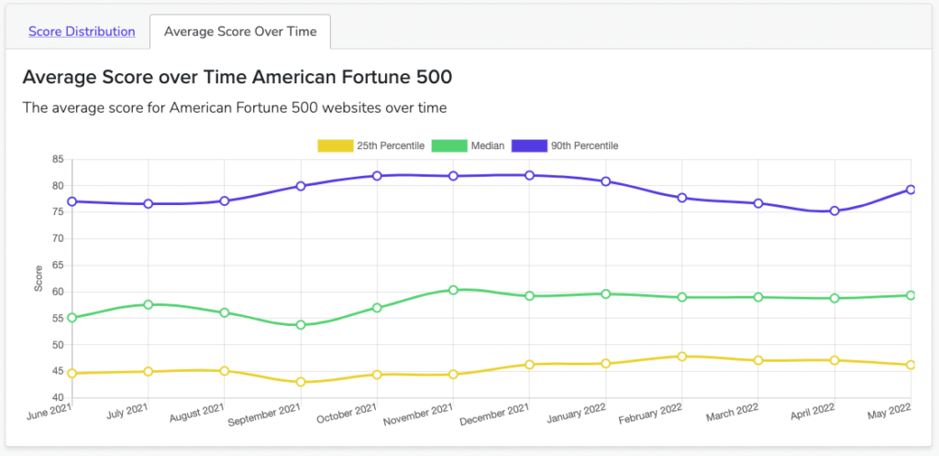Screen dimensions: 939x456
Task: Click the green Median legend swatch
Action: 449,146
